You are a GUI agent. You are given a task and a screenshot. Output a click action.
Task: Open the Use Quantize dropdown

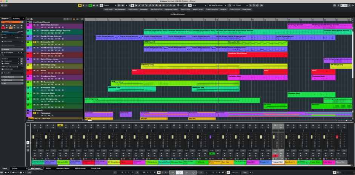pyautogui.click(x=218, y=5)
